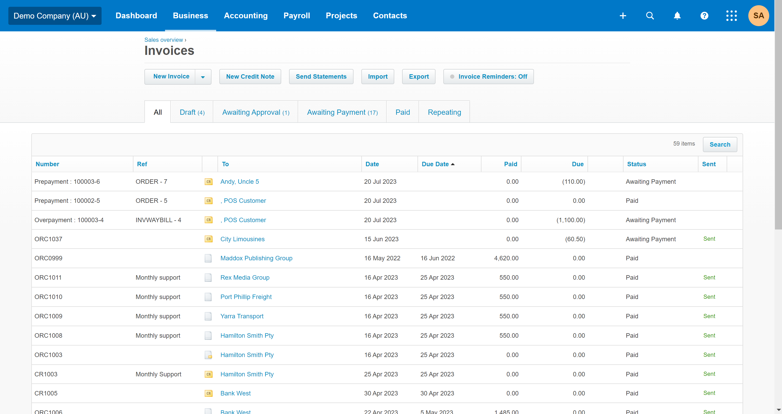782x414 pixels.
Task: Open notifications bell icon
Action: 677,16
